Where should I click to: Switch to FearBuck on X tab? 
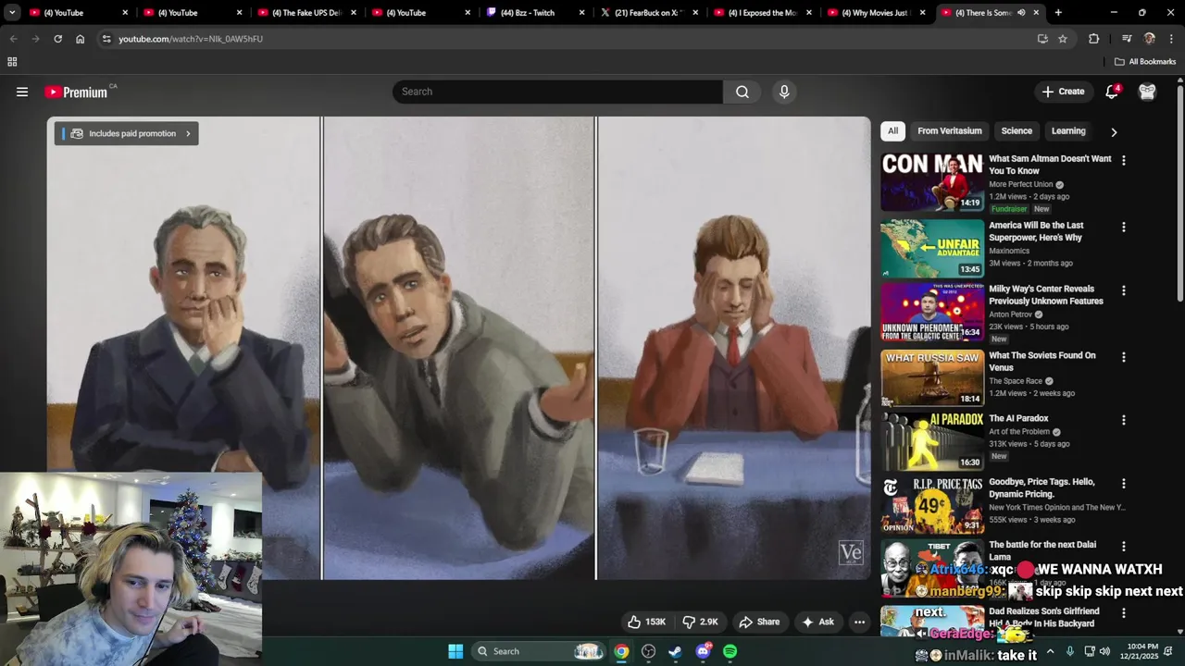648,13
